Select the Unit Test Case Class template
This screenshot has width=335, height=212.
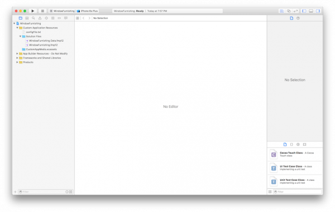pyautogui.click(x=295, y=181)
